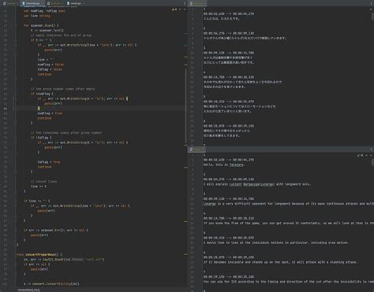Switch to the rightmost Go file tab in the left editor
This screenshot has height=292, width=374.
click(75, 3)
